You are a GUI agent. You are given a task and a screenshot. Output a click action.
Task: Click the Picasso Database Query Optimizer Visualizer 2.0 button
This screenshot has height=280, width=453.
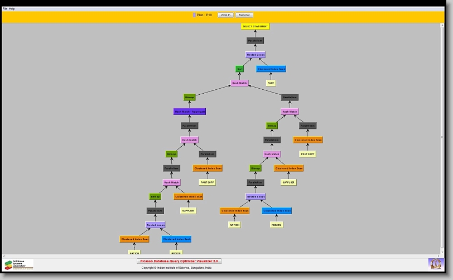(x=179, y=260)
